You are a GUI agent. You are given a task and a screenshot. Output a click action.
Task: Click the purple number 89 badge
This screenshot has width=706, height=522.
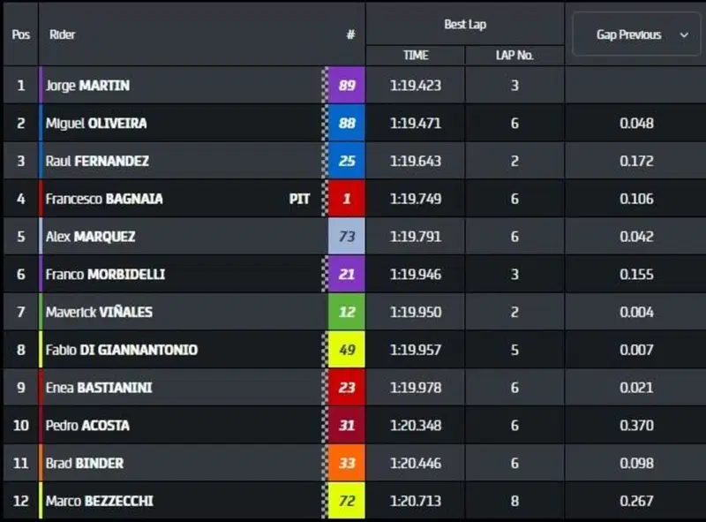(x=347, y=85)
